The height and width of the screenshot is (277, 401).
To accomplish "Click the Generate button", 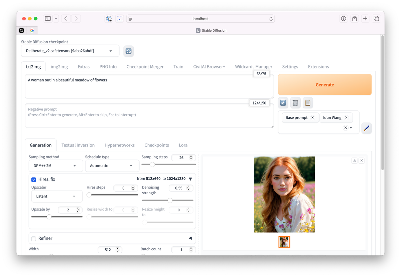I will click(325, 85).
